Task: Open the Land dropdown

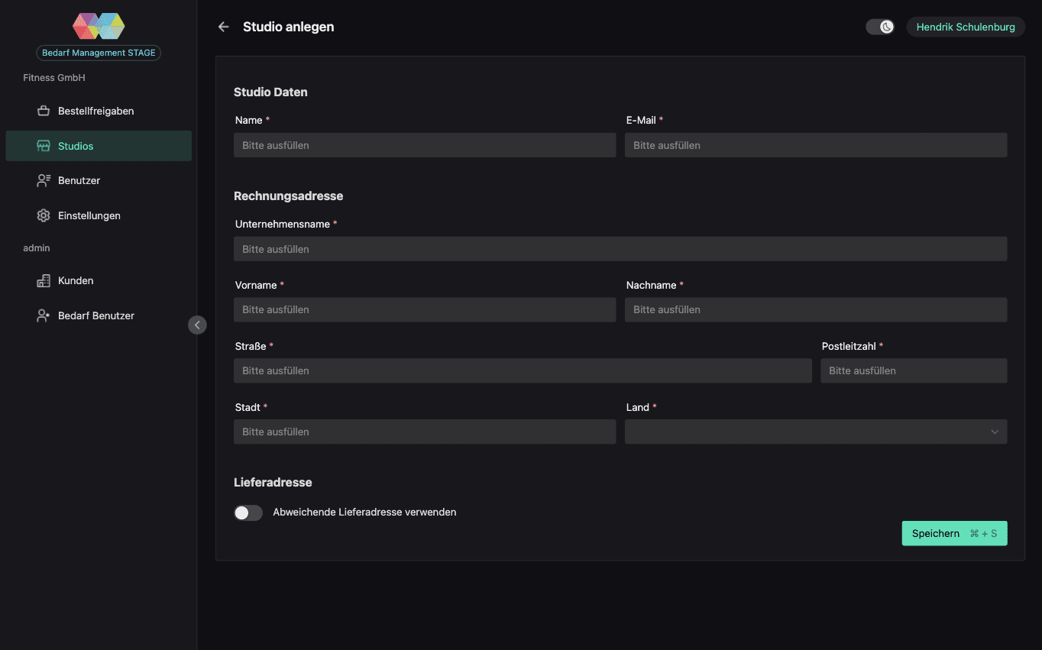Action: click(x=816, y=432)
